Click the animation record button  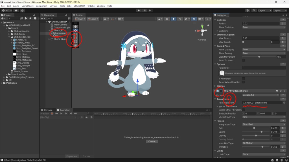point(52,114)
